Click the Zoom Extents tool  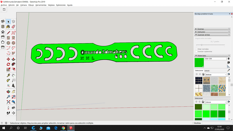(x=8, y=102)
